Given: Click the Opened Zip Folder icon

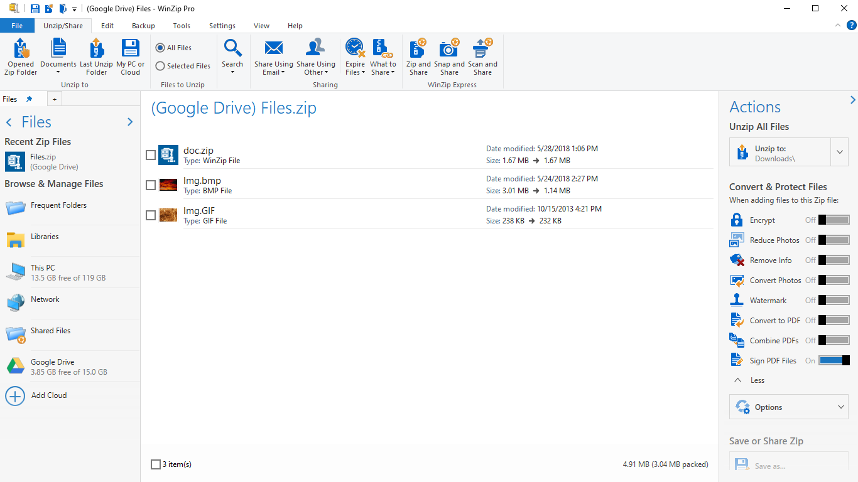Looking at the screenshot, I should click(x=21, y=49).
